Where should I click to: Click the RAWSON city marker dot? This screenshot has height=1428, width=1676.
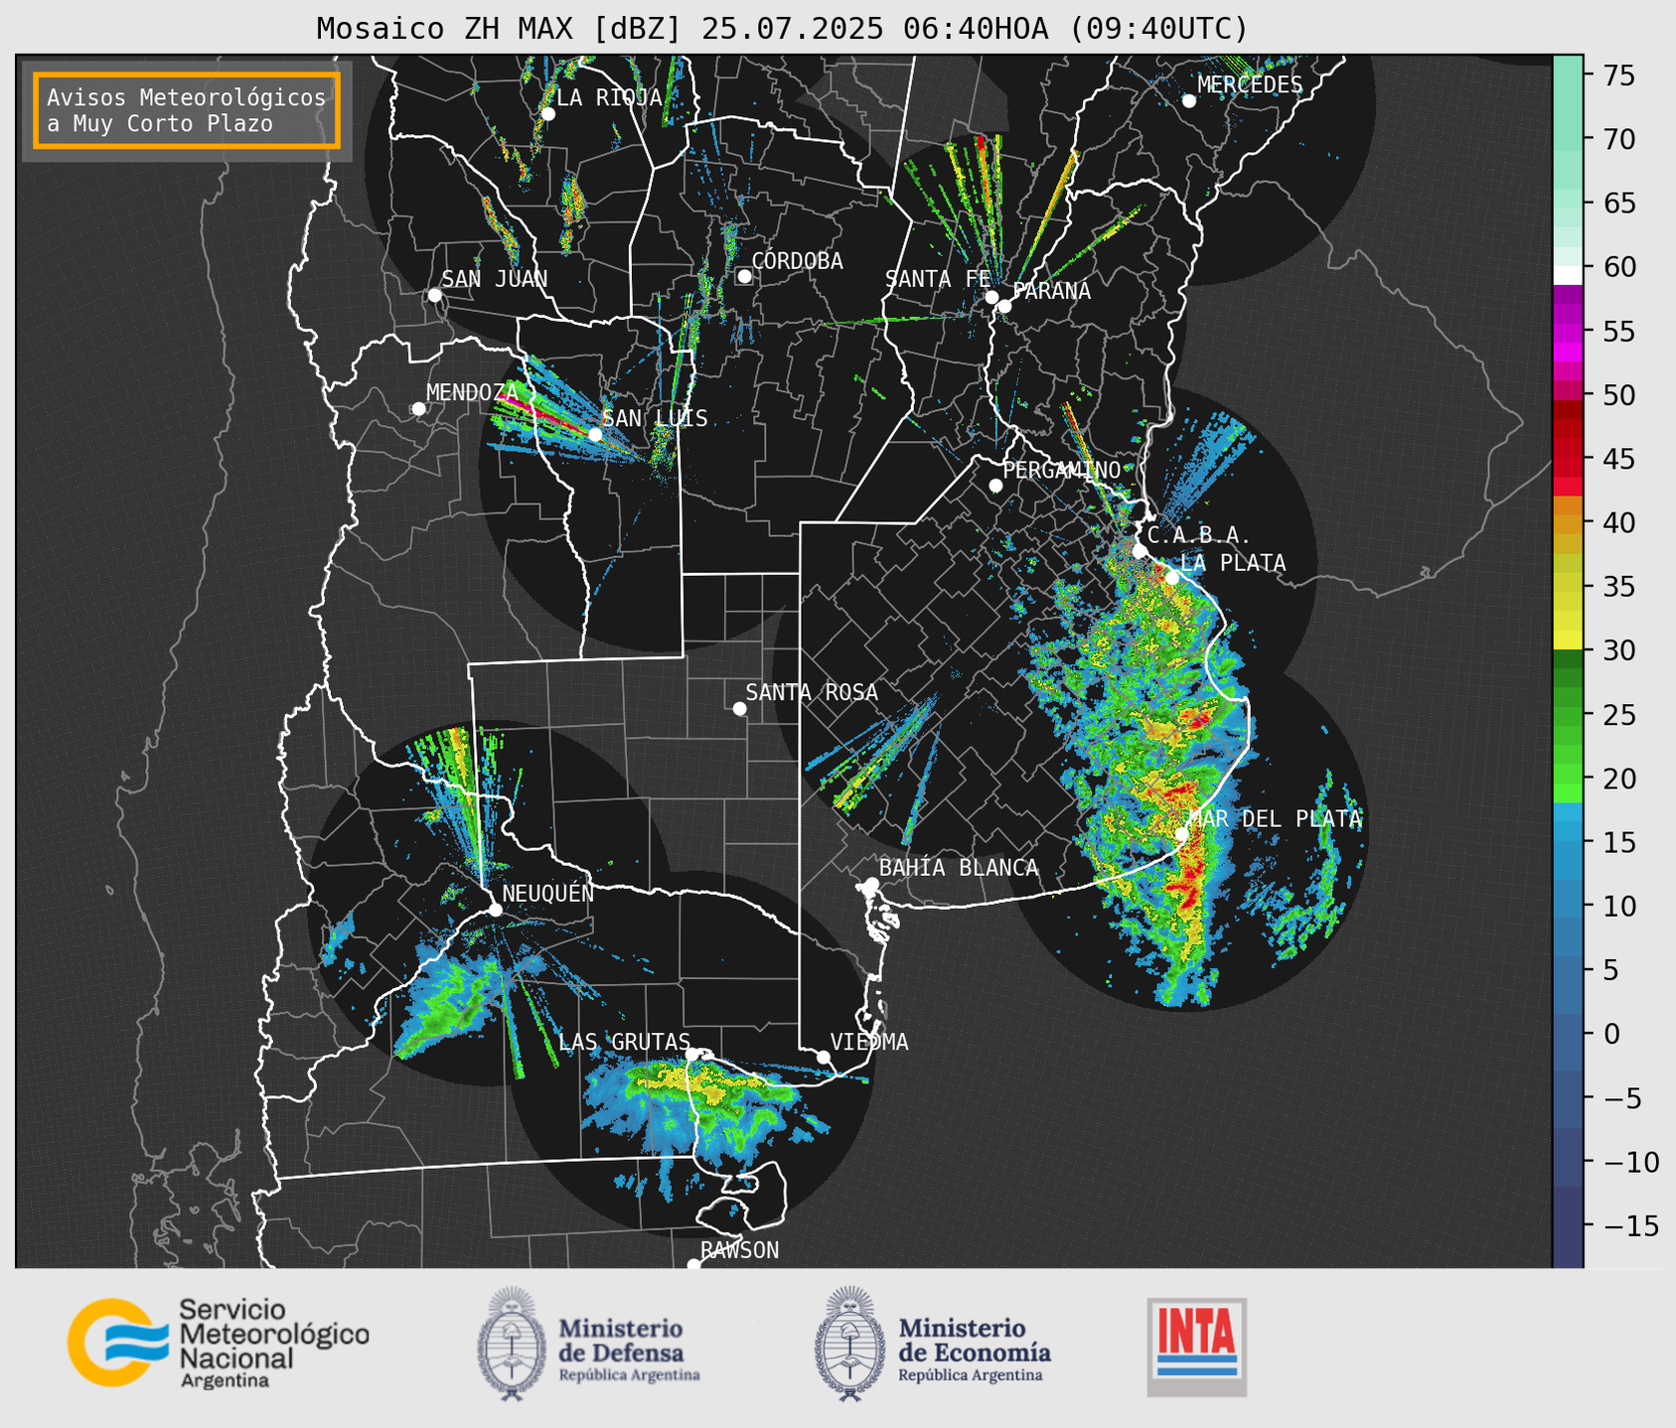click(x=693, y=1265)
